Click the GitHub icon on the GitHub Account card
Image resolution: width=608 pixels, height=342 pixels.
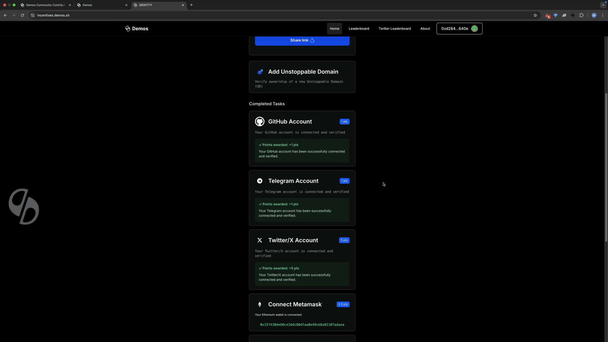(x=260, y=121)
